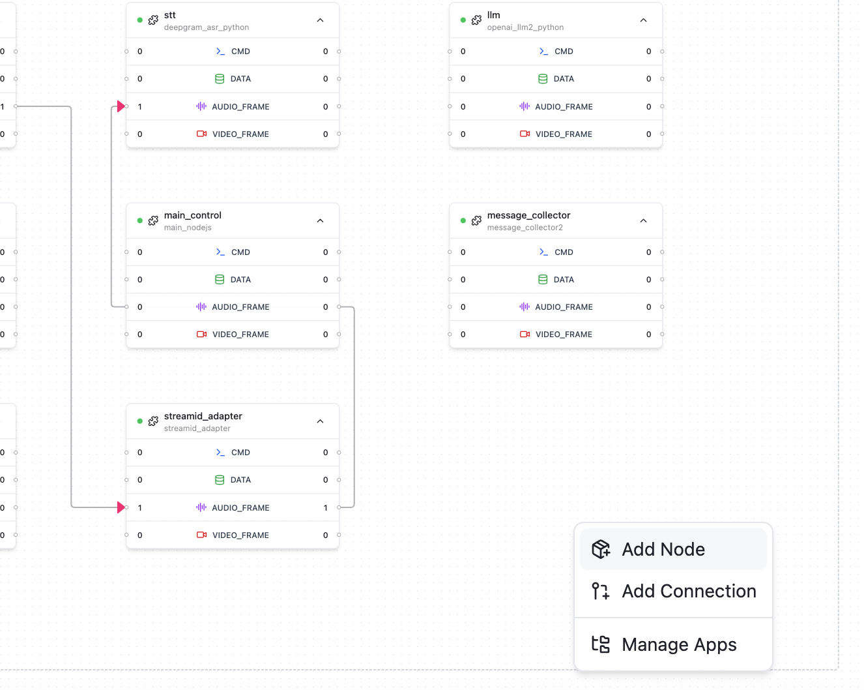Screen dimensions: 864x690
Task: Collapse the stt node with its chevron
Action: click(320, 20)
